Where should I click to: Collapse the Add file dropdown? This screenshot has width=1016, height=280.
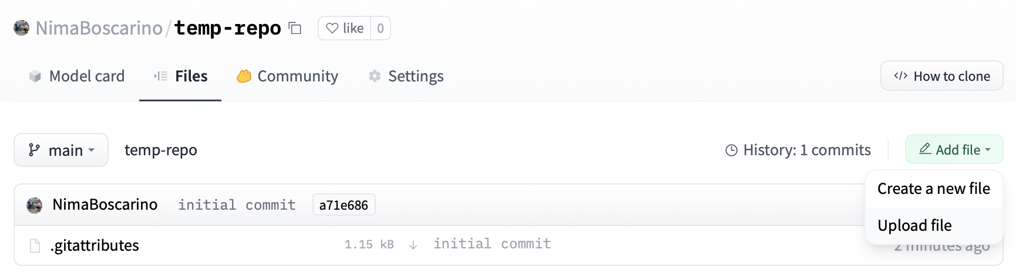[954, 150]
